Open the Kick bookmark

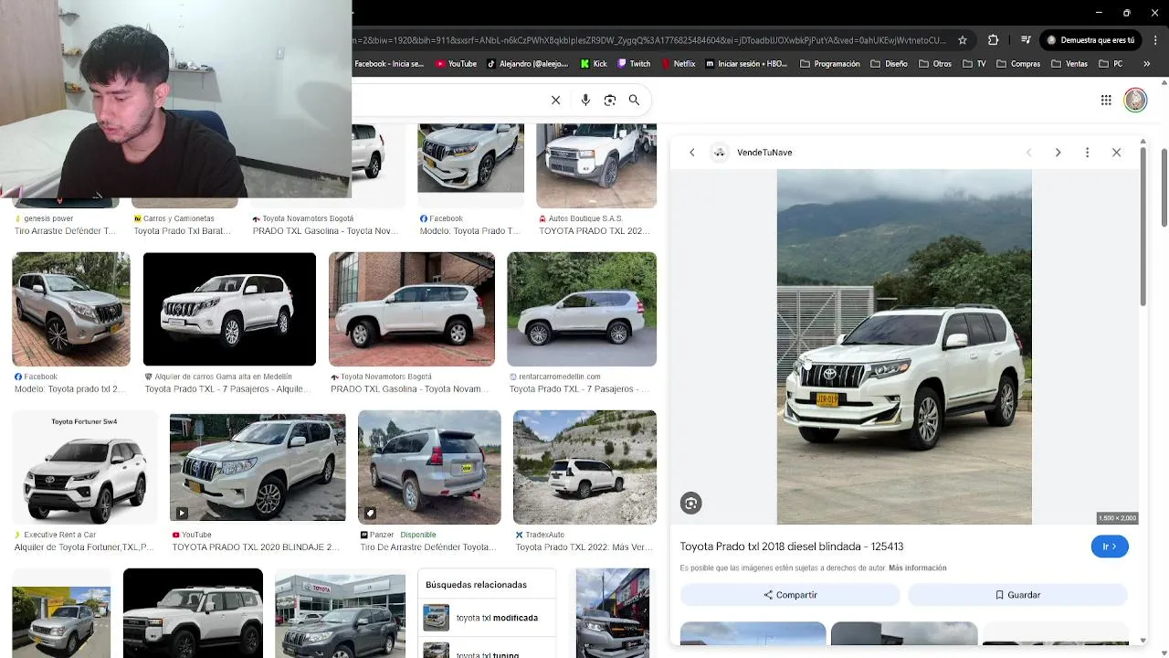[594, 64]
